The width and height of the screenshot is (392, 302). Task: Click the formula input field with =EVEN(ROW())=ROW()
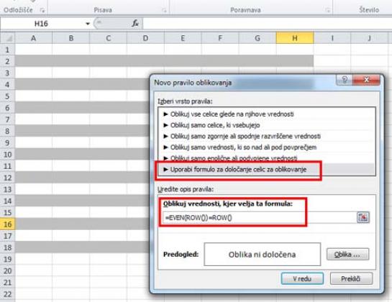point(260,217)
